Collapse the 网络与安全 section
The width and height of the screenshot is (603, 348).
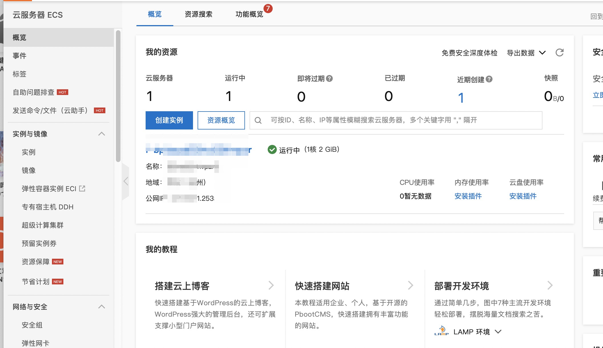(102, 307)
